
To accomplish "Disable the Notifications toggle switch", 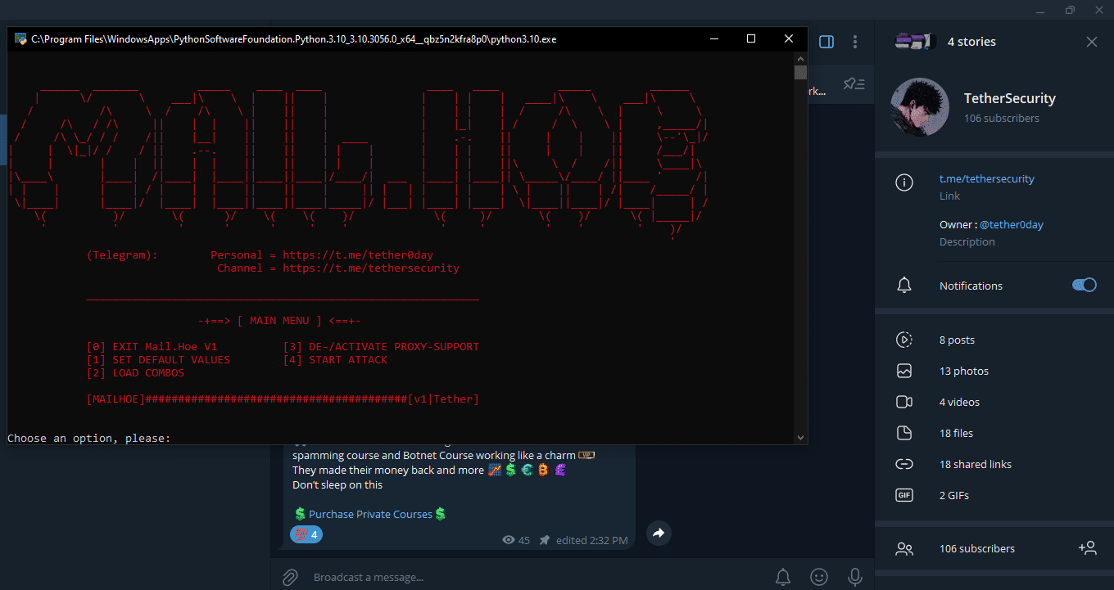I will click(1084, 285).
